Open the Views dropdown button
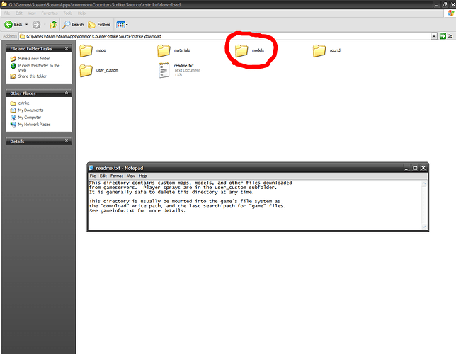Viewport: 456px width, 354px height. pos(122,25)
